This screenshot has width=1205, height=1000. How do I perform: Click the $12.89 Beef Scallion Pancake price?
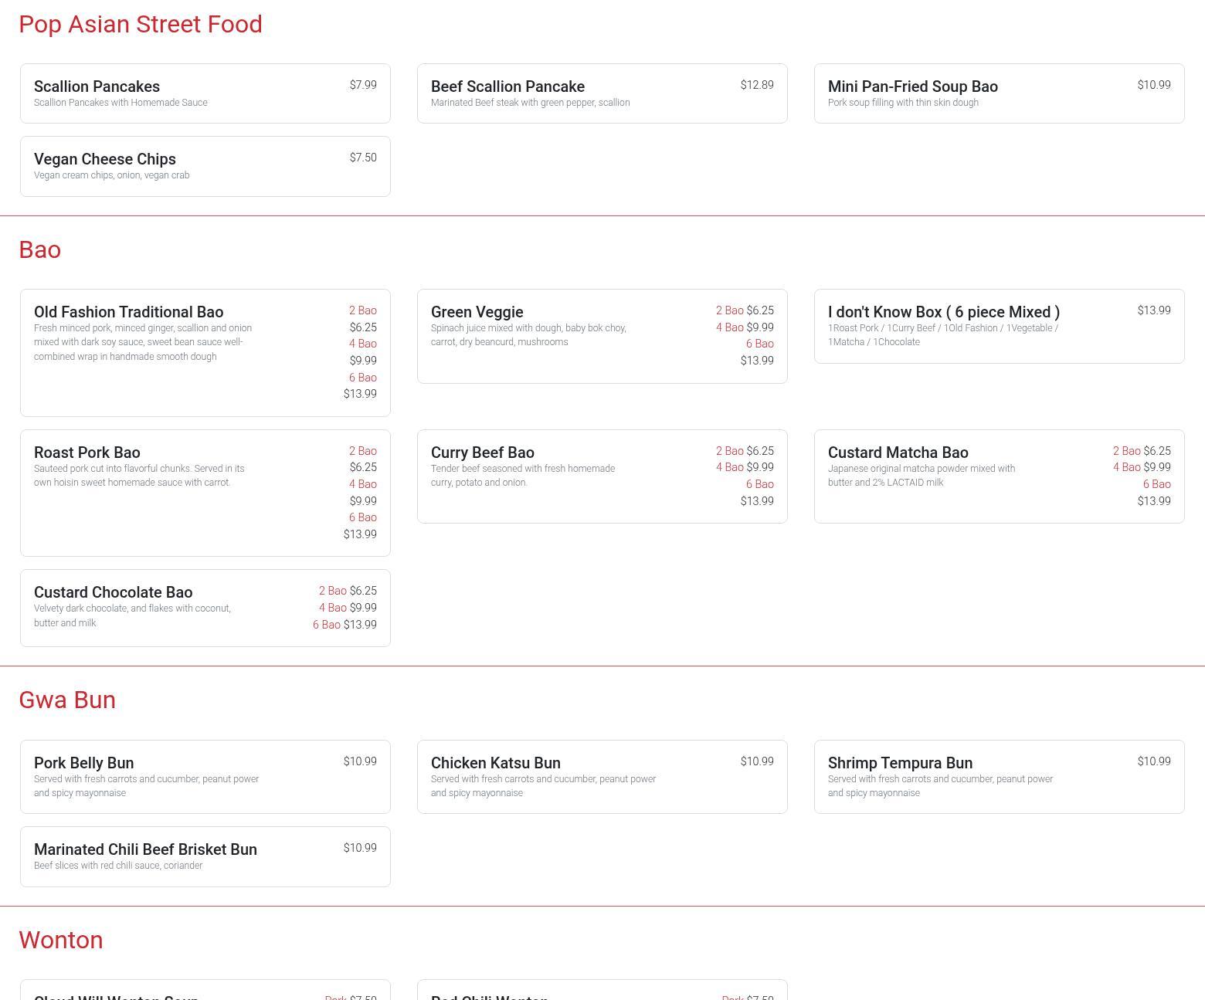(757, 85)
